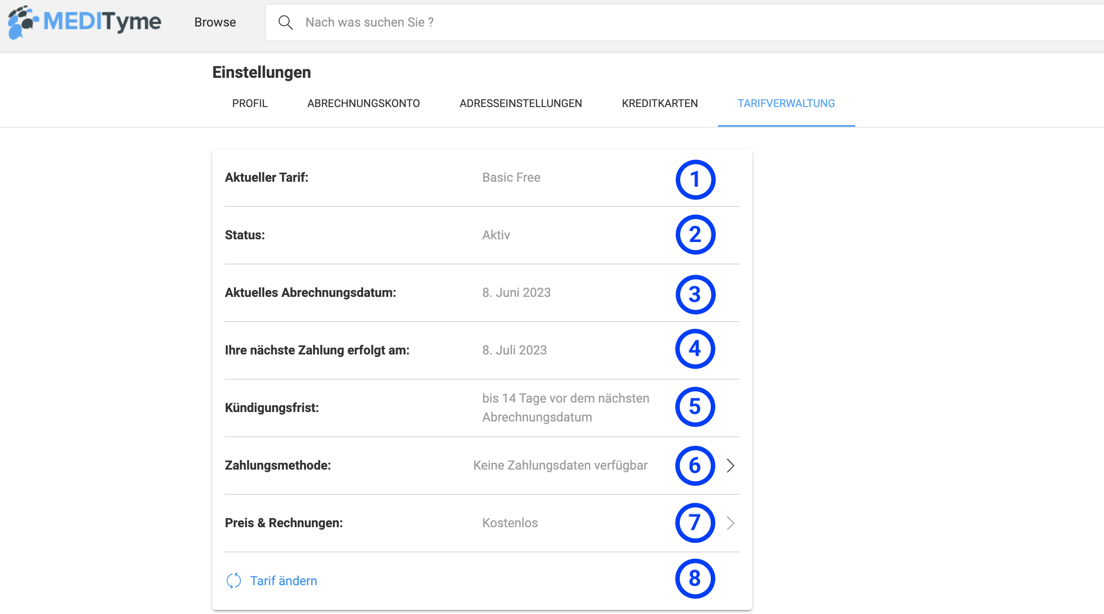Switch to the ABRECHNUNGSKONTO tab
1104x614 pixels.
pyautogui.click(x=364, y=103)
